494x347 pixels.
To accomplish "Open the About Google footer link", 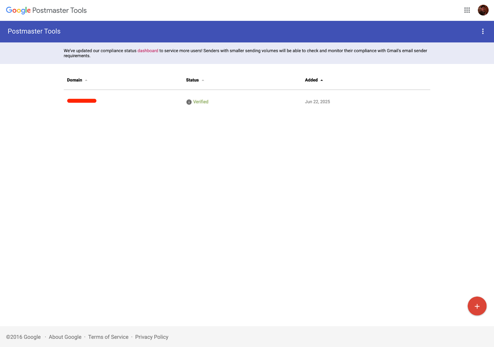I will 65,337.
